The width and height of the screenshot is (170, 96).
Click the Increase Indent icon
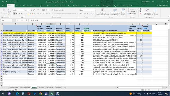[x=49, y=13]
